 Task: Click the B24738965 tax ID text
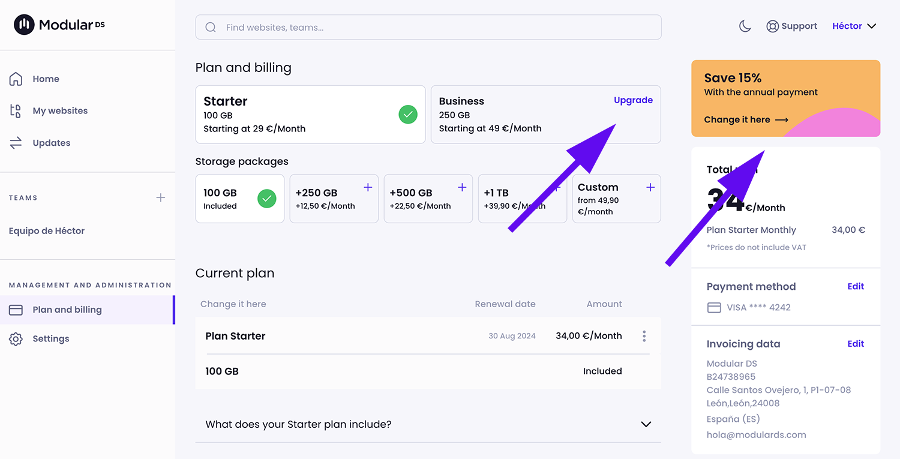731,377
